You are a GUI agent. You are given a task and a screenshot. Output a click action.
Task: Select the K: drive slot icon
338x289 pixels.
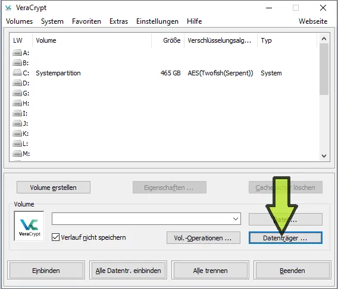tap(17, 134)
